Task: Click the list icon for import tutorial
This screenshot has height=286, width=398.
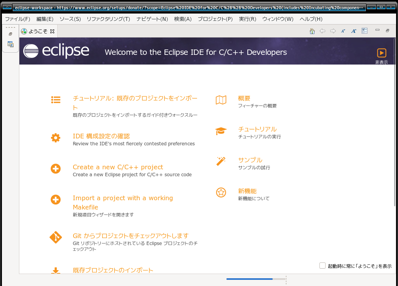Action: pos(56,100)
